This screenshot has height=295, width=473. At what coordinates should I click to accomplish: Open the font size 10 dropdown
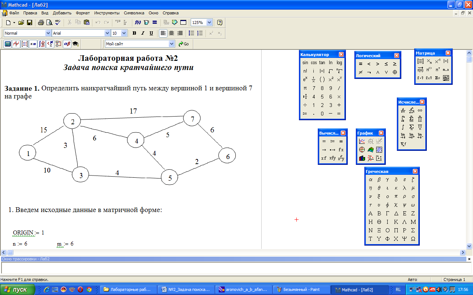click(x=124, y=33)
